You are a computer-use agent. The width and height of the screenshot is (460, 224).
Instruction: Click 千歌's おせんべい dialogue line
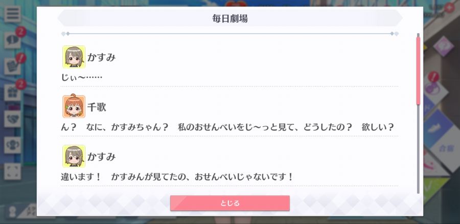(227, 127)
